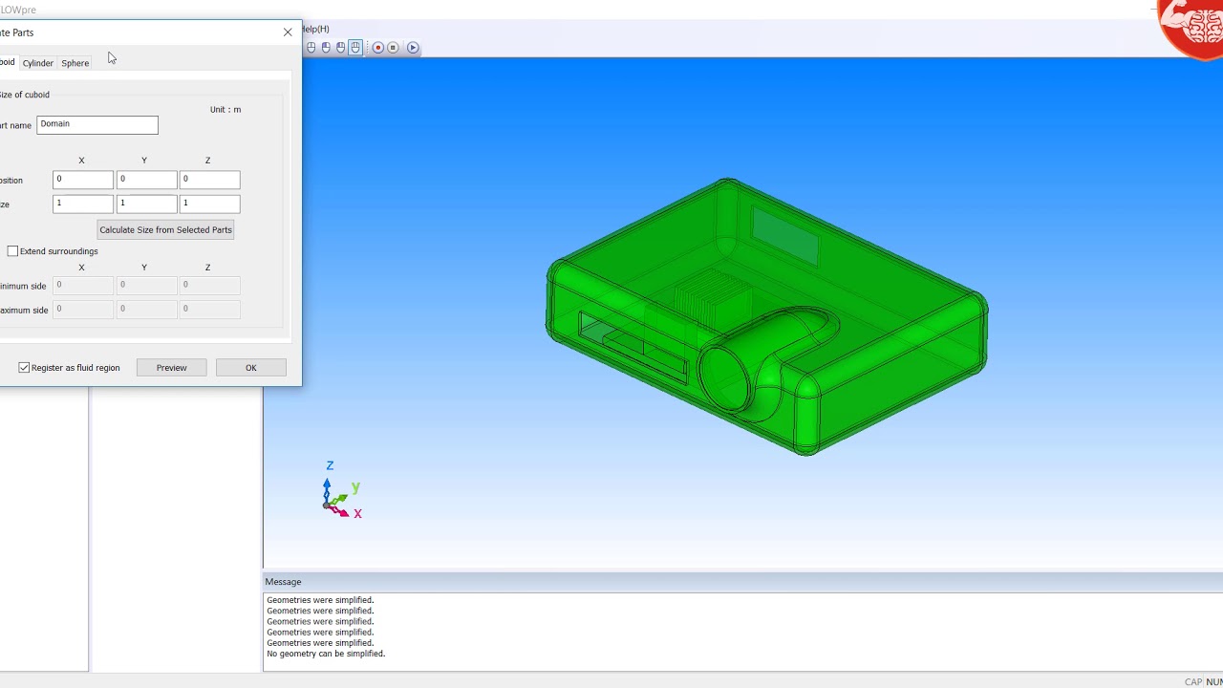Click the CAP indicator in status bar
Image resolution: width=1223 pixels, height=688 pixels.
(x=1193, y=682)
